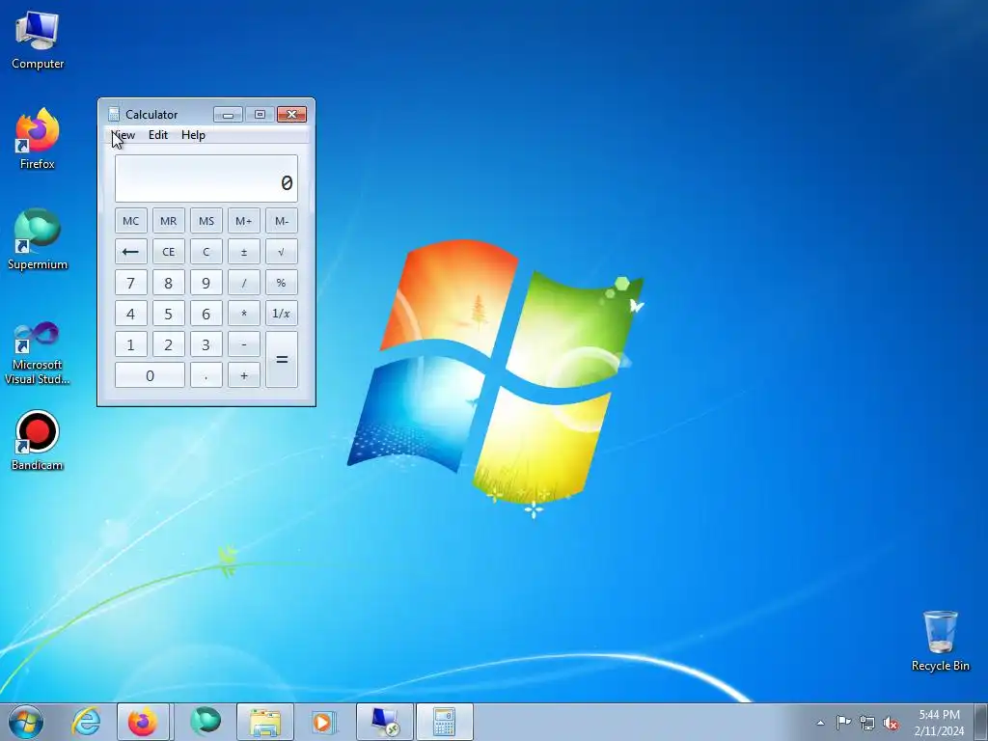
Task: Select the Microsoft Visual Studio desktop shortcut
Action: point(38,353)
